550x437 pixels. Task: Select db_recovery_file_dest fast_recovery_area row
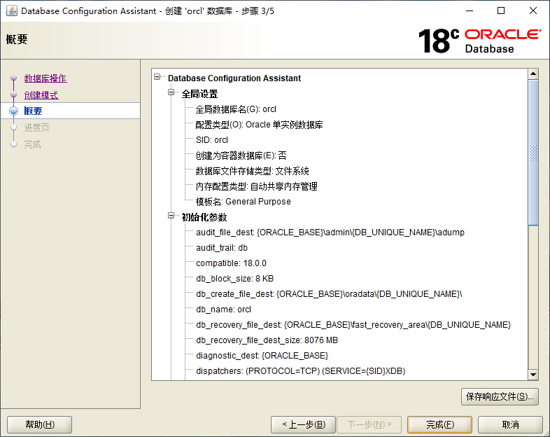coord(353,325)
